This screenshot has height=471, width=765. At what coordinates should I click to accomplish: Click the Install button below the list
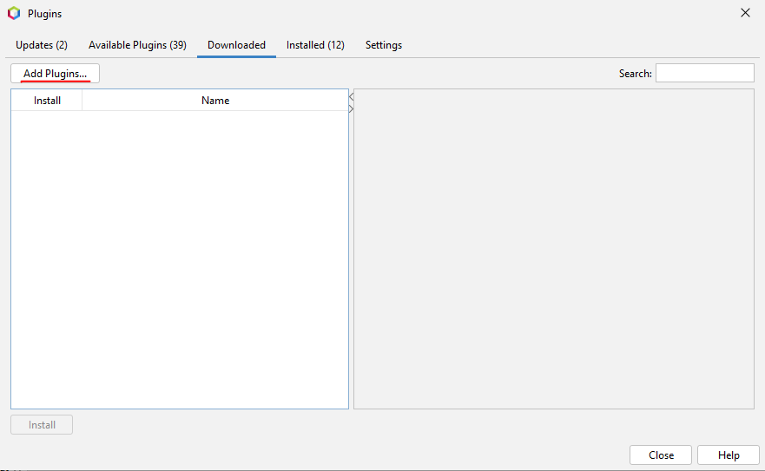[x=42, y=425]
